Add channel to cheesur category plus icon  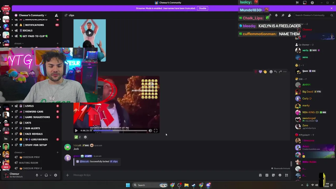click(57, 152)
